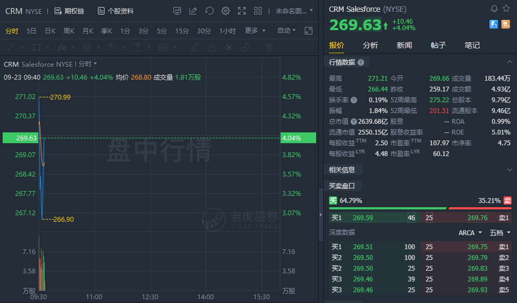Screen dimensions: 517x303
Task: Select the arrow drawing tool
Action: 113,47
